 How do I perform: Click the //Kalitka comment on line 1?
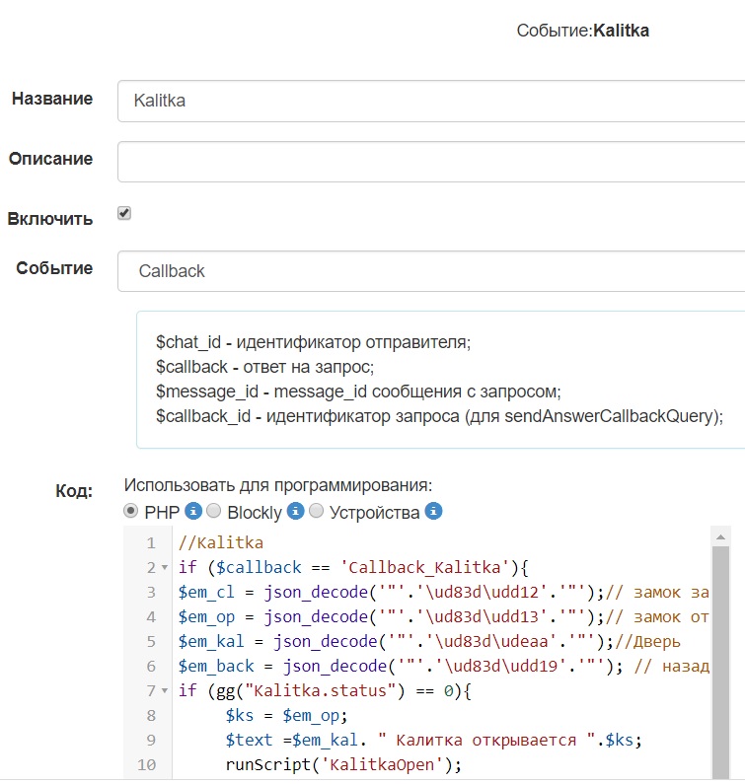point(221,543)
